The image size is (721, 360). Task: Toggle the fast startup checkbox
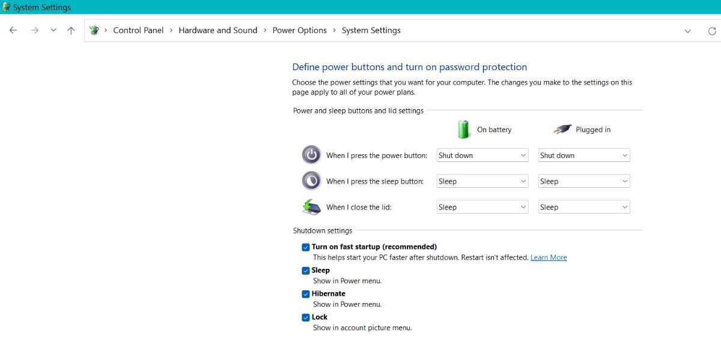[306, 247]
